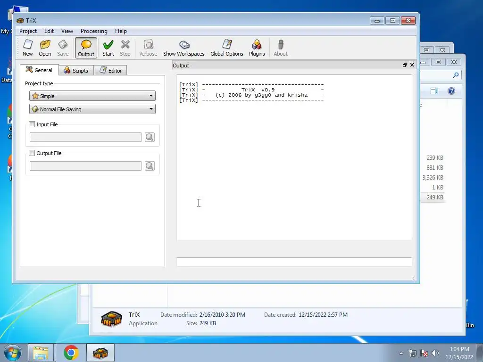Viewport: 483px width, 362px height.
Task: Toggle the Output panel toolbar button
Action: tap(86, 48)
